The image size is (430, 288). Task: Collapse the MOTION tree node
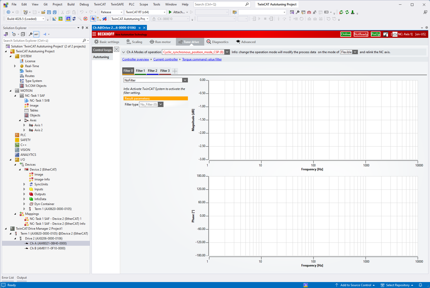[x=10, y=91]
